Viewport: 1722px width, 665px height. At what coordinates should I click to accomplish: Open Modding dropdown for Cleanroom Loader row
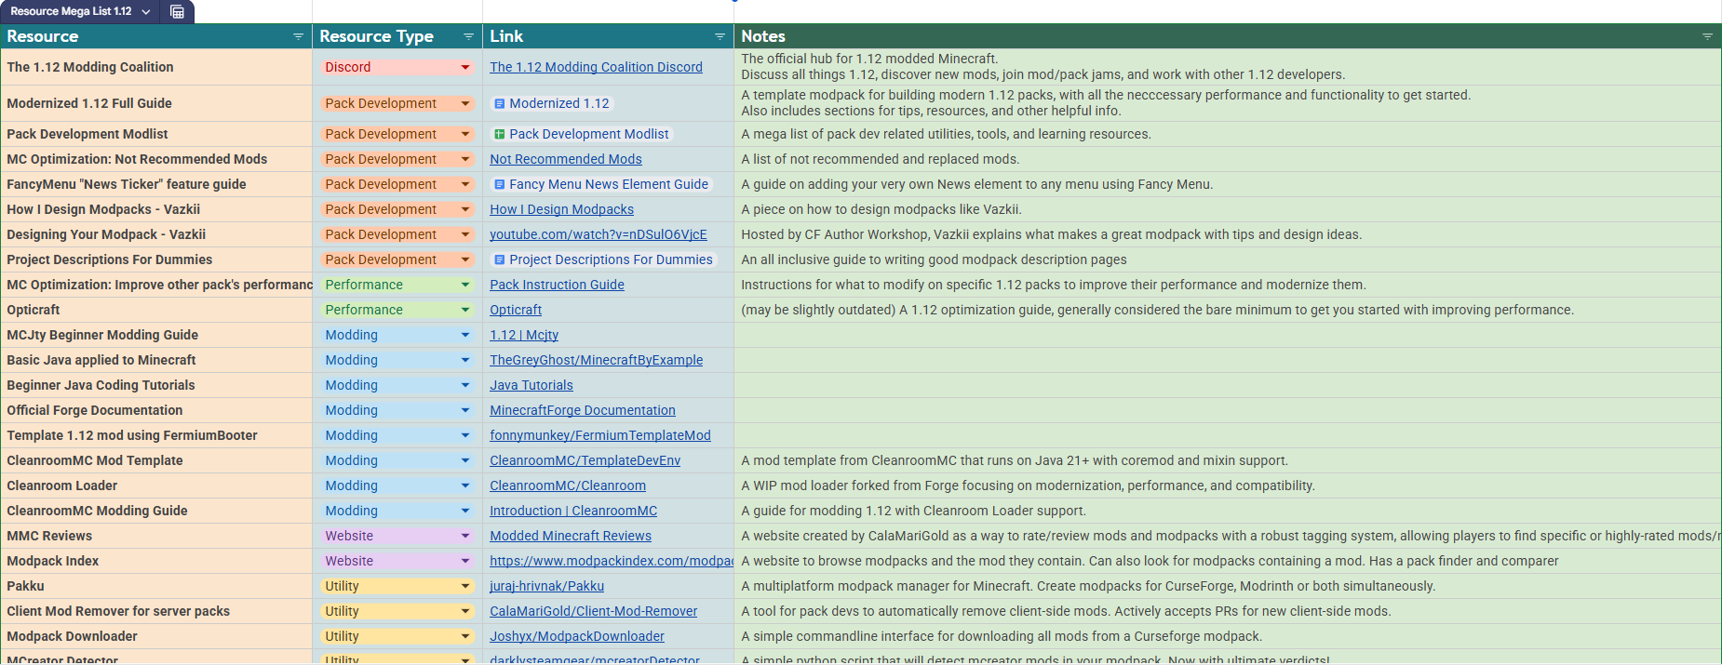[x=465, y=485]
